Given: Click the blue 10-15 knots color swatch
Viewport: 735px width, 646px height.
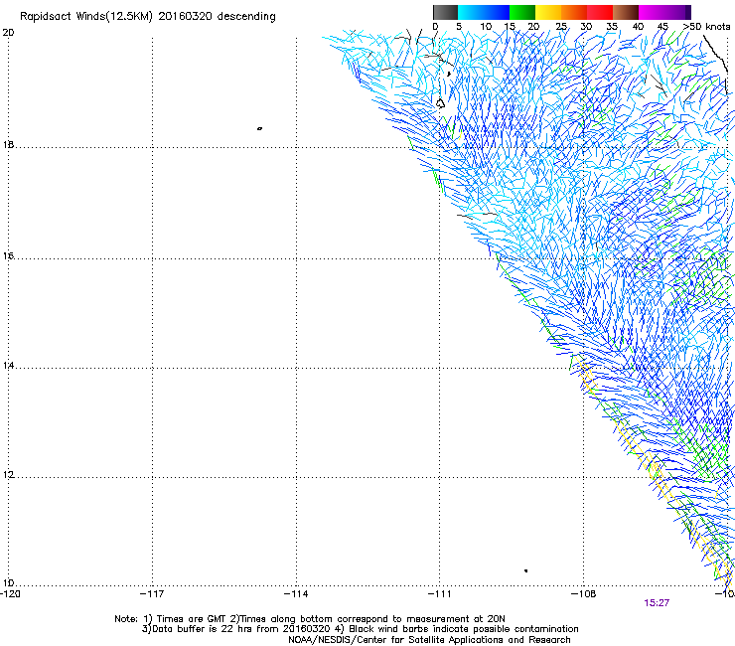Looking at the screenshot, I should tap(497, 12).
